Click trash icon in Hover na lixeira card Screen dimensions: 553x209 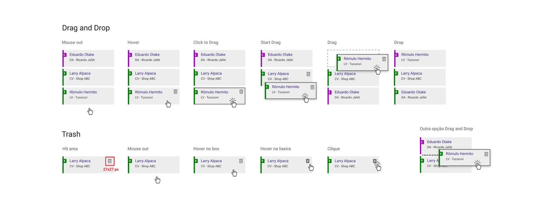tap(308, 161)
